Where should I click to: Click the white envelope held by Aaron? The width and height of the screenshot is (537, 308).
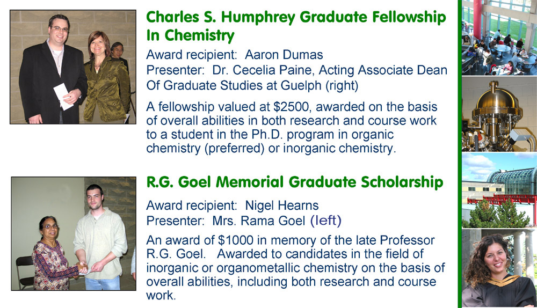(x=64, y=97)
